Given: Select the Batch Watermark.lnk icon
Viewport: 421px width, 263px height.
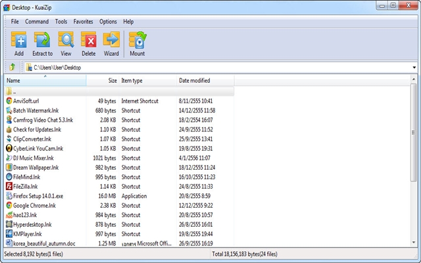Looking at the screenshot, I should [9, 110].
